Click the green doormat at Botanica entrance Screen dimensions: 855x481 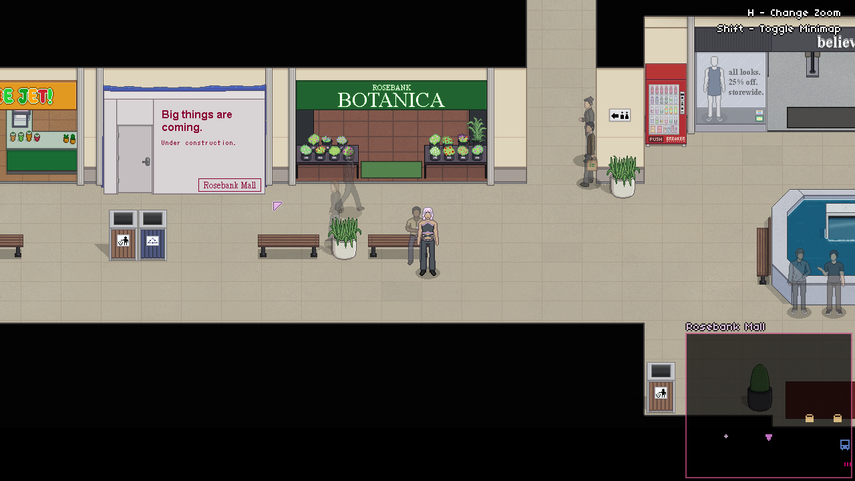pos(391,170)
